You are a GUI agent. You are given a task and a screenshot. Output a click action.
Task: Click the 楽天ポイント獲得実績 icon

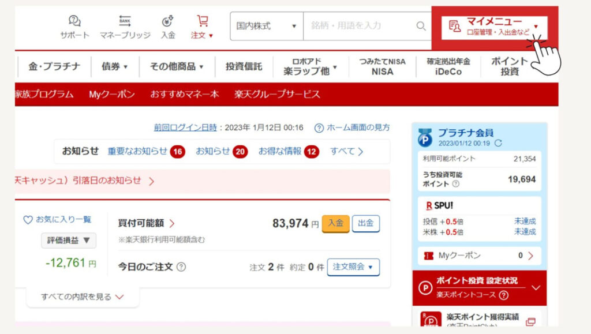point(431,320)
